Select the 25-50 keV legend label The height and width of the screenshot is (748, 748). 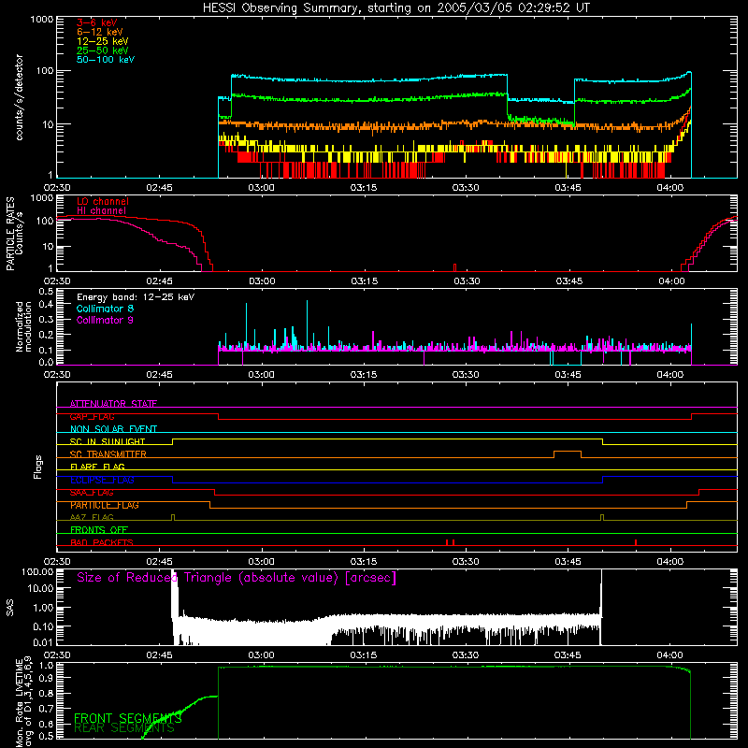click(103, 50)
